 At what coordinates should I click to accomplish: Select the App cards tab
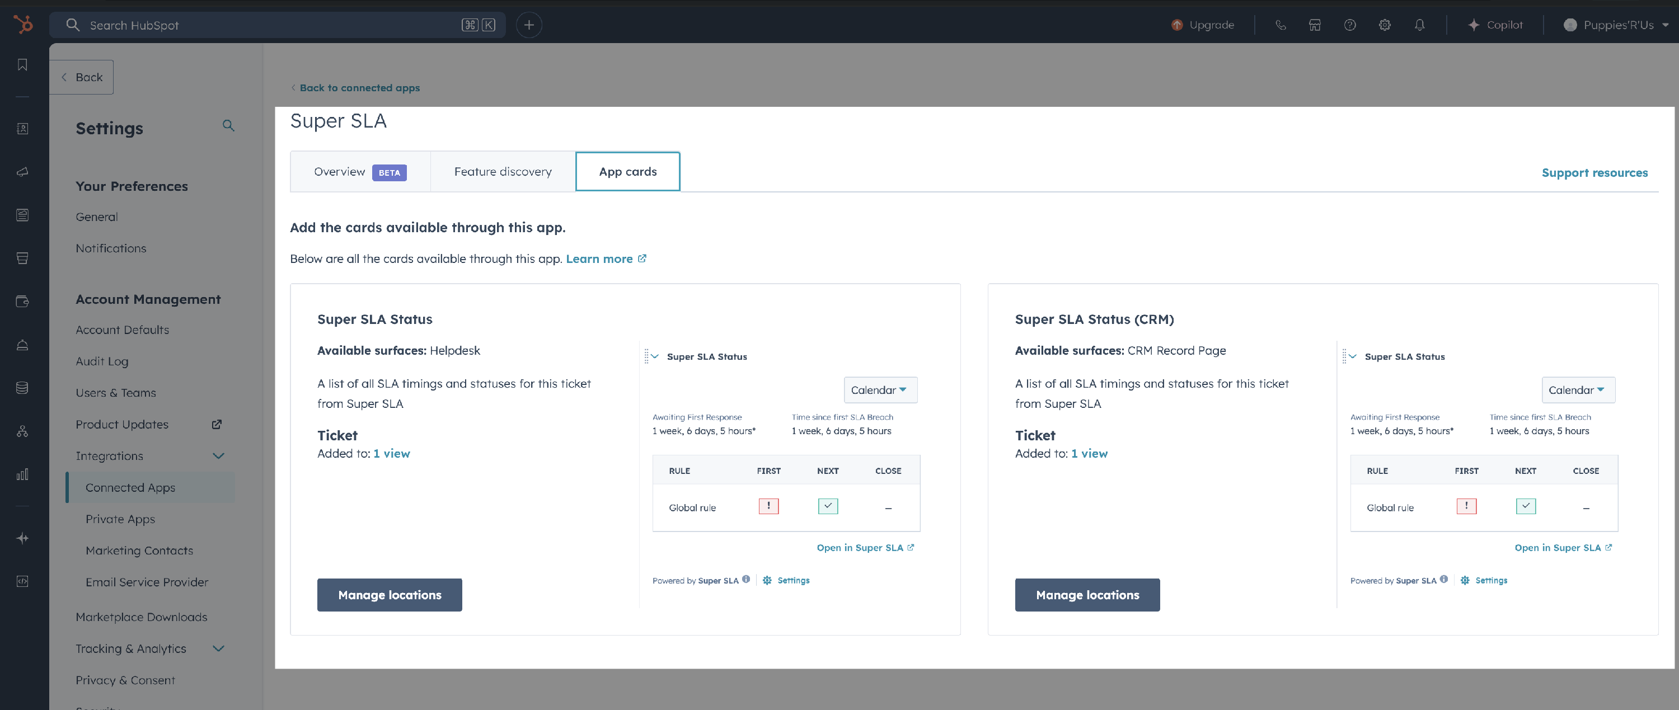click(x=628, y=171)
